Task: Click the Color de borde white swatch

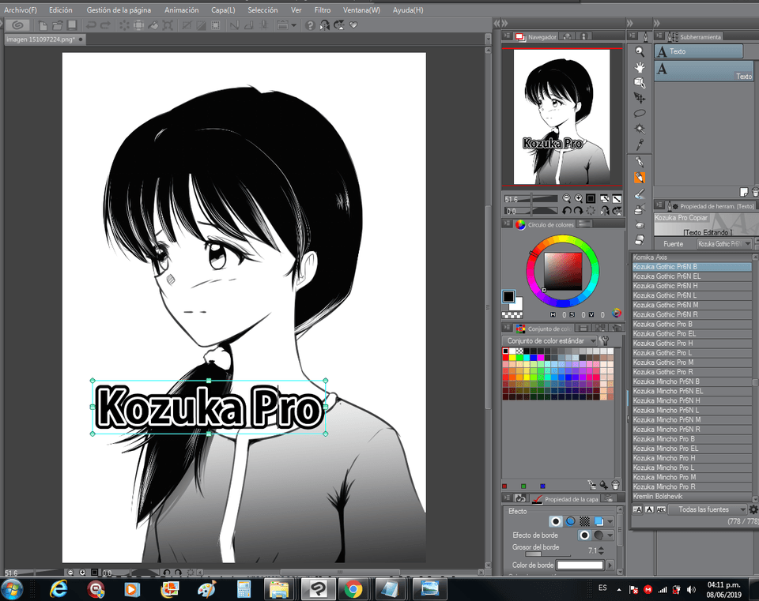Action: (580, 565)
